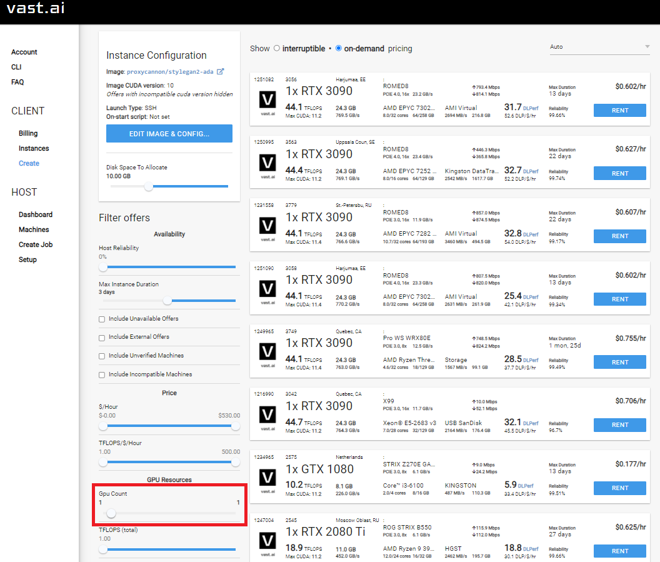Open CLI page in sidebar
Screen dimensions: 660x562
(16, 67)
